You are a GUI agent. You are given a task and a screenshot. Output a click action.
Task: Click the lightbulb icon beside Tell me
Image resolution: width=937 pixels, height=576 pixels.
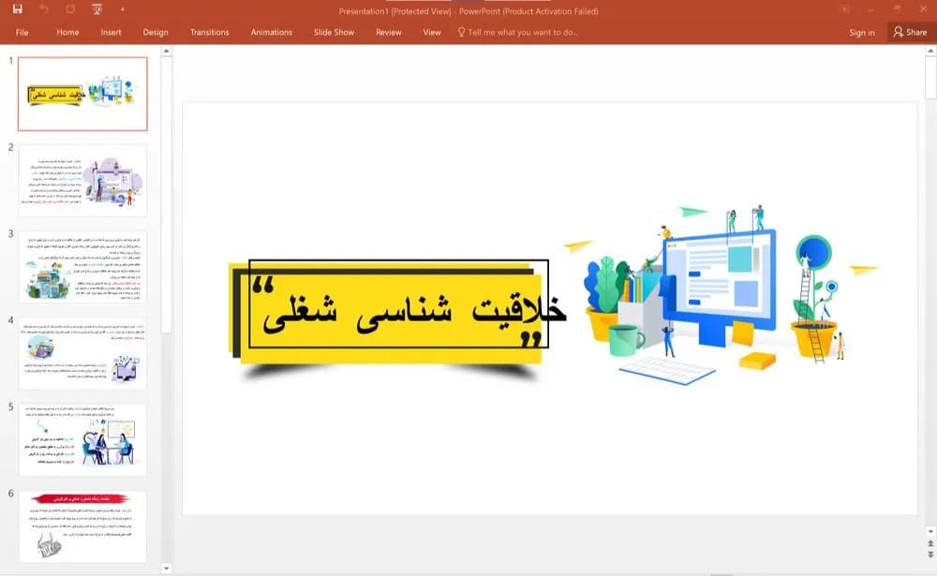[x=461, y=32]
